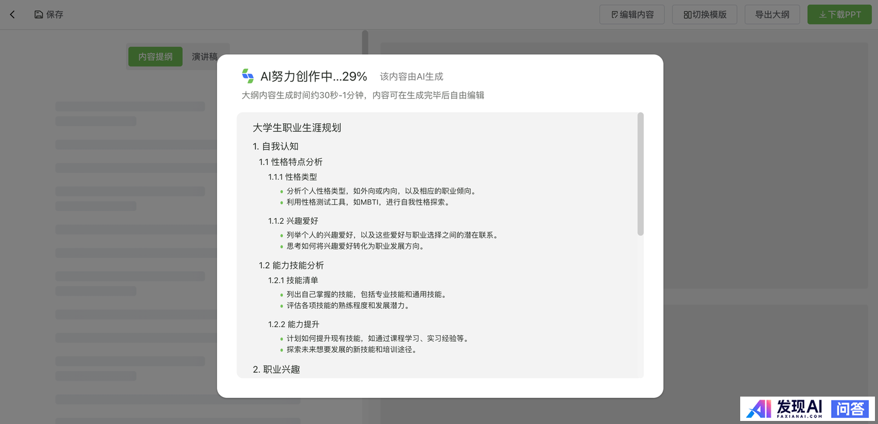This screenshot has width=878, height=424.
Task: Open 编辑内容 edit content button
Action: (x=632, y=14)
